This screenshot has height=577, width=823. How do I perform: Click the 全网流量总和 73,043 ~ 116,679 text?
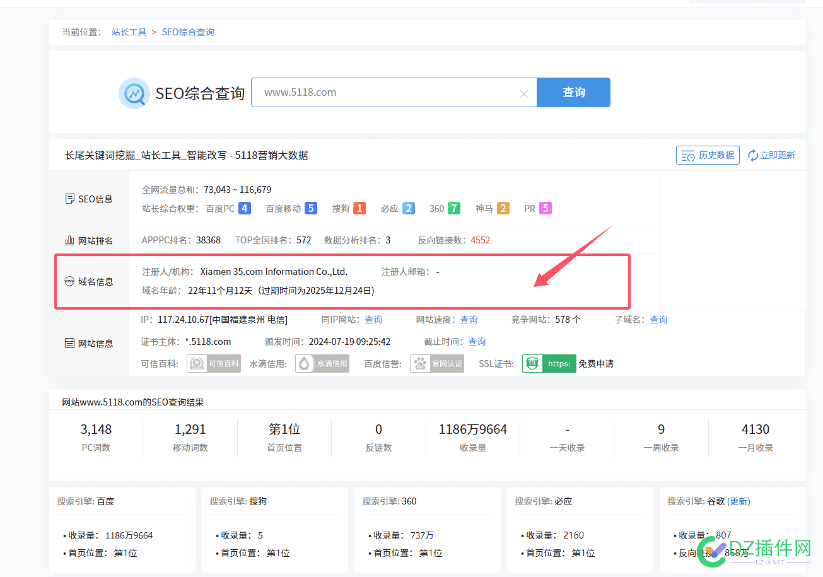[207, 190]
